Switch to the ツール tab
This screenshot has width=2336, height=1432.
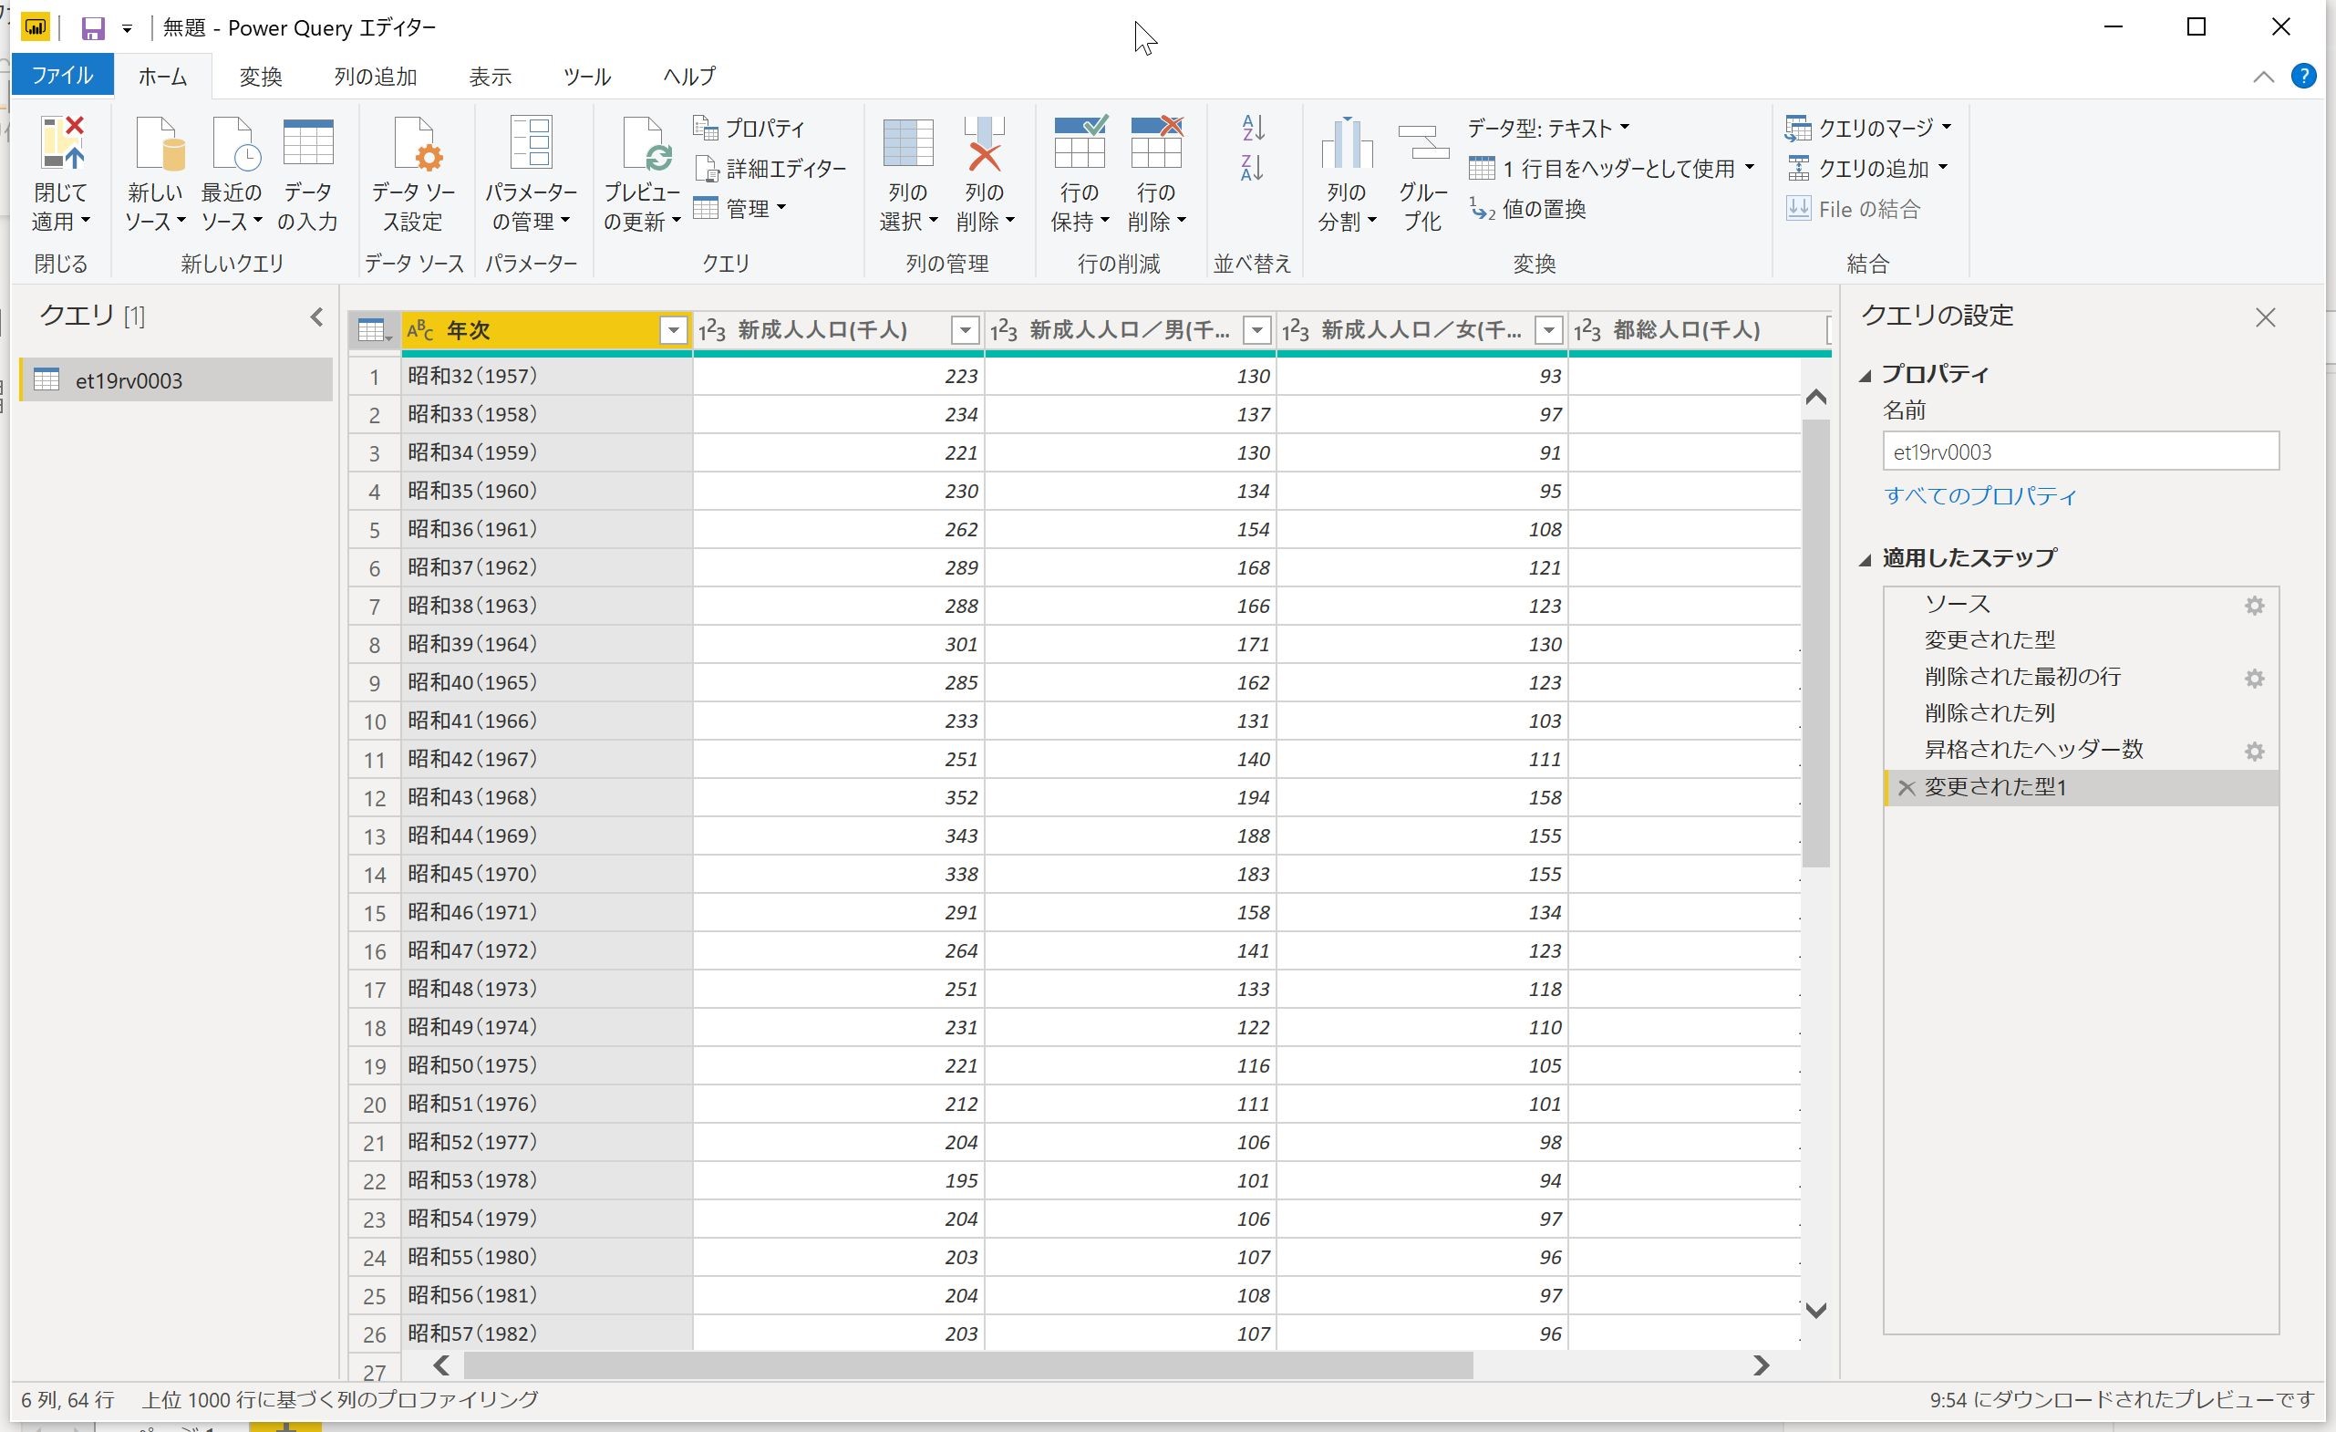pos(587,77)
